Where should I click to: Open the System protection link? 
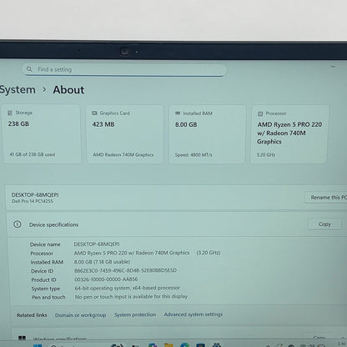tap(135, 314)
